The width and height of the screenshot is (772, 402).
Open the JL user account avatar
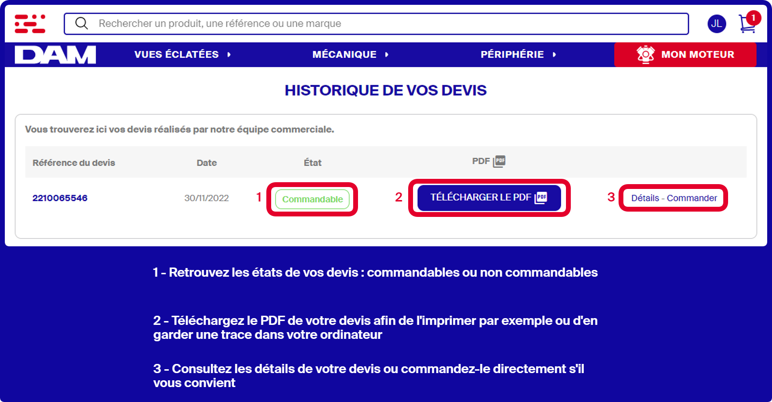point(717,24)
